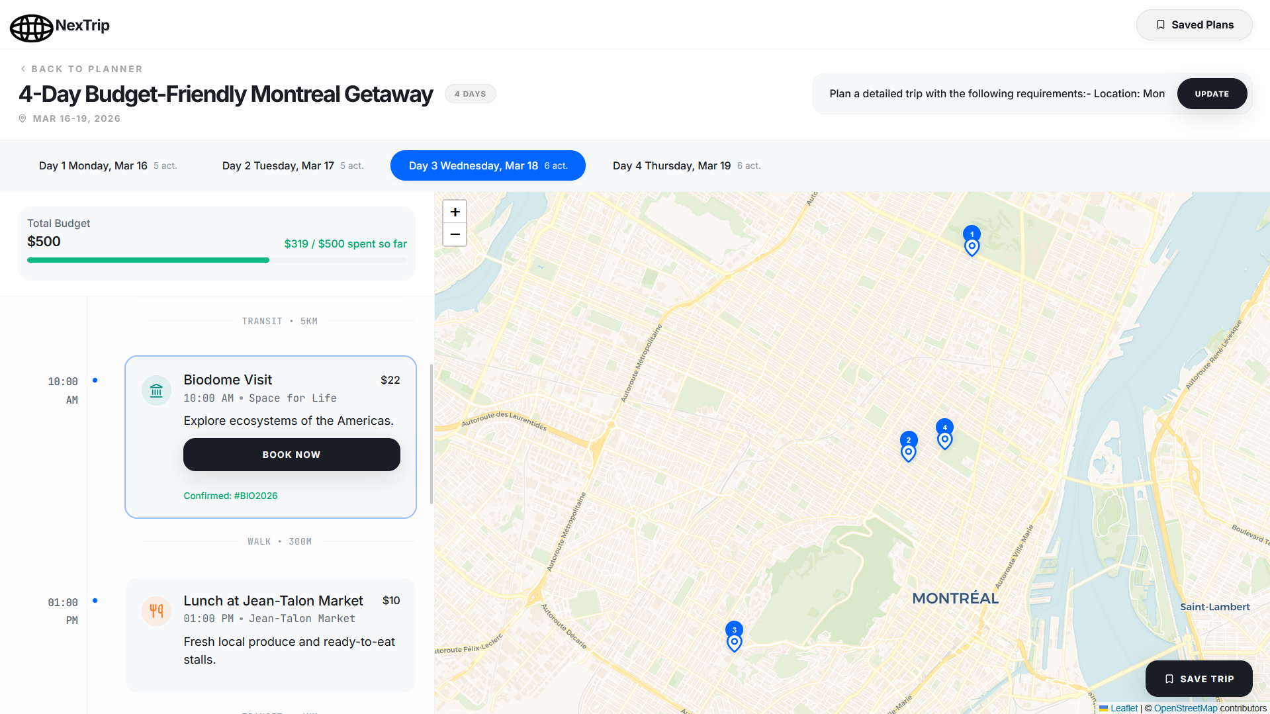Go back to planner
The height and width of the screenshot is (714, 1270).
81,69
